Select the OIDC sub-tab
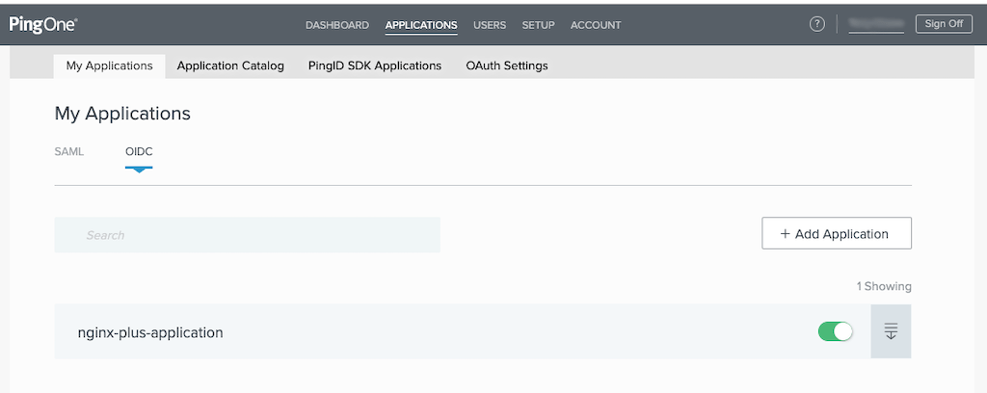Viewport: 987px width, 393px height. (x=139, y=151)
